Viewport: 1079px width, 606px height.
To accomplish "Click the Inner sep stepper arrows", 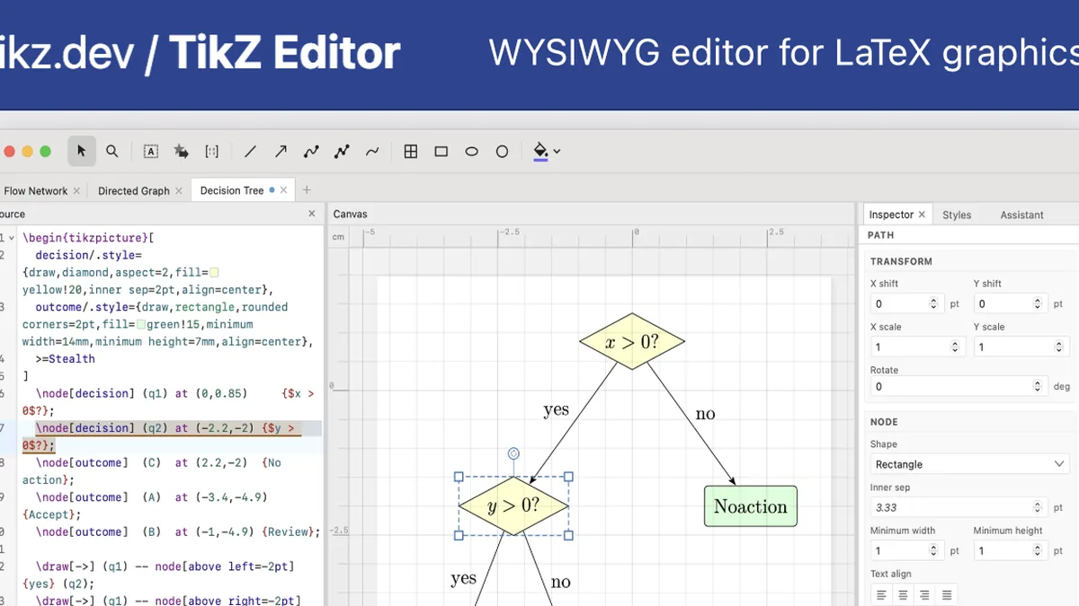I will pos(1037,507).
